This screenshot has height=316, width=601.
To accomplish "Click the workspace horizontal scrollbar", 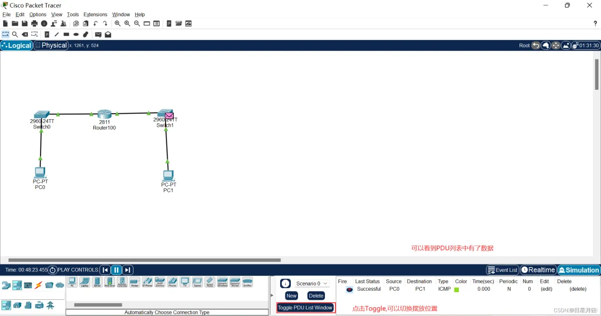I will (145, 260).
